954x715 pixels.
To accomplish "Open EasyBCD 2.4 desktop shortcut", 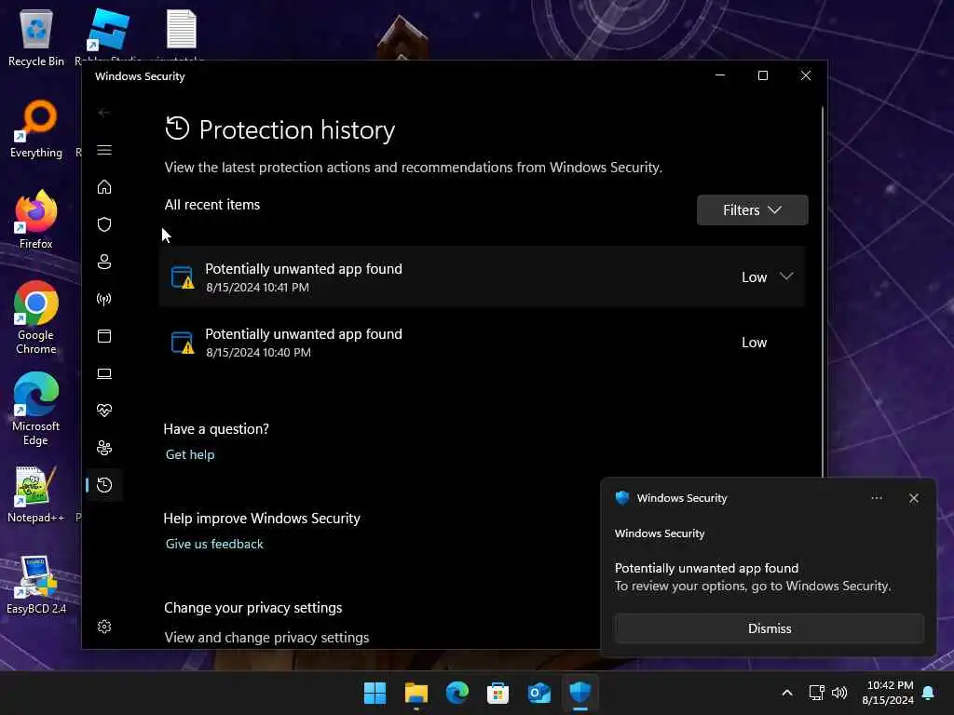I will click(36, 585).
